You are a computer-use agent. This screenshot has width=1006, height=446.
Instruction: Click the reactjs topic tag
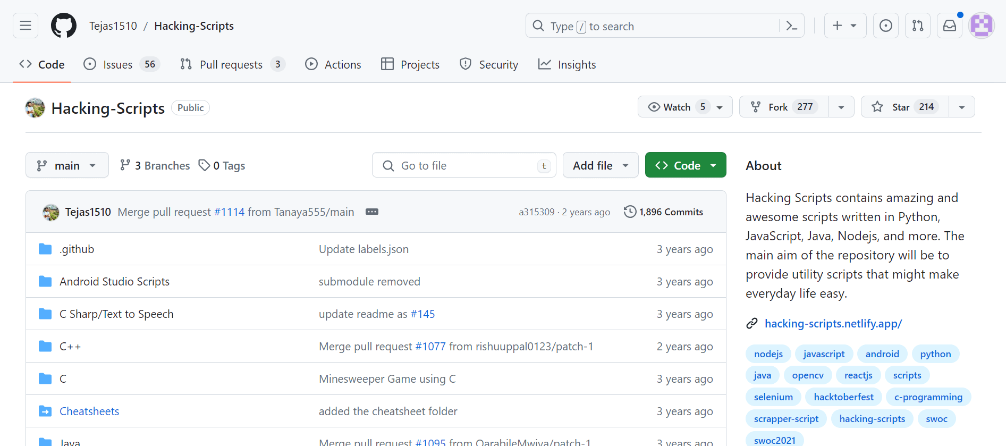858,375
